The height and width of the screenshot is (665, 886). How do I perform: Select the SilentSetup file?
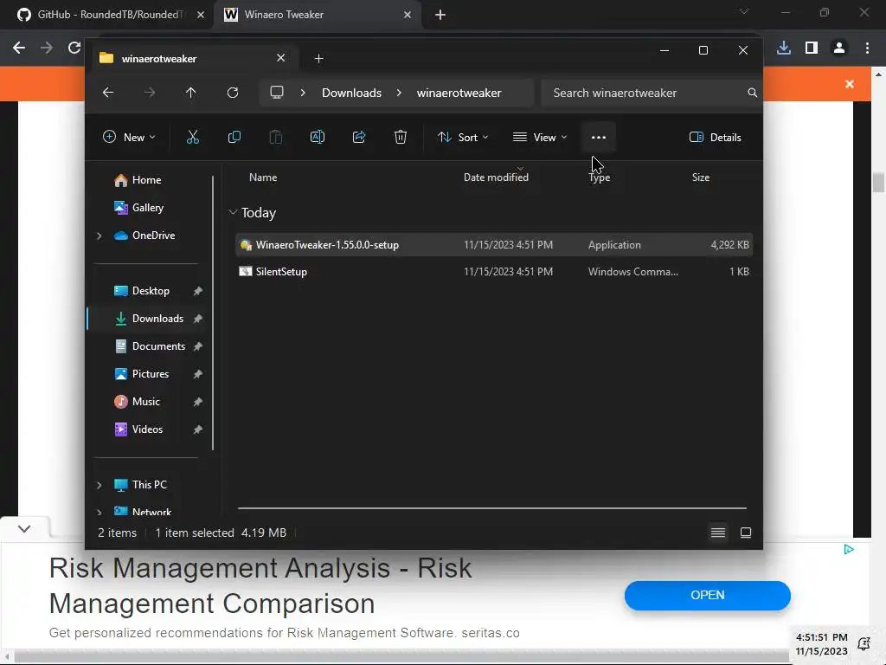pyautogui.click(x=494, y=272)
